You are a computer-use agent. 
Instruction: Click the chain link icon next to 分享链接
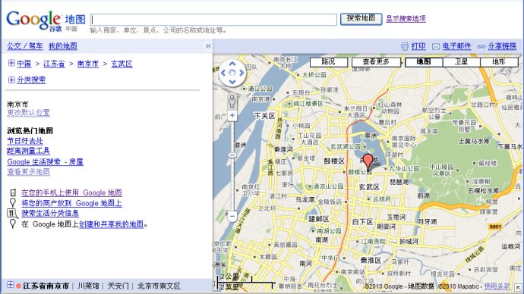(x=481, y=46)
